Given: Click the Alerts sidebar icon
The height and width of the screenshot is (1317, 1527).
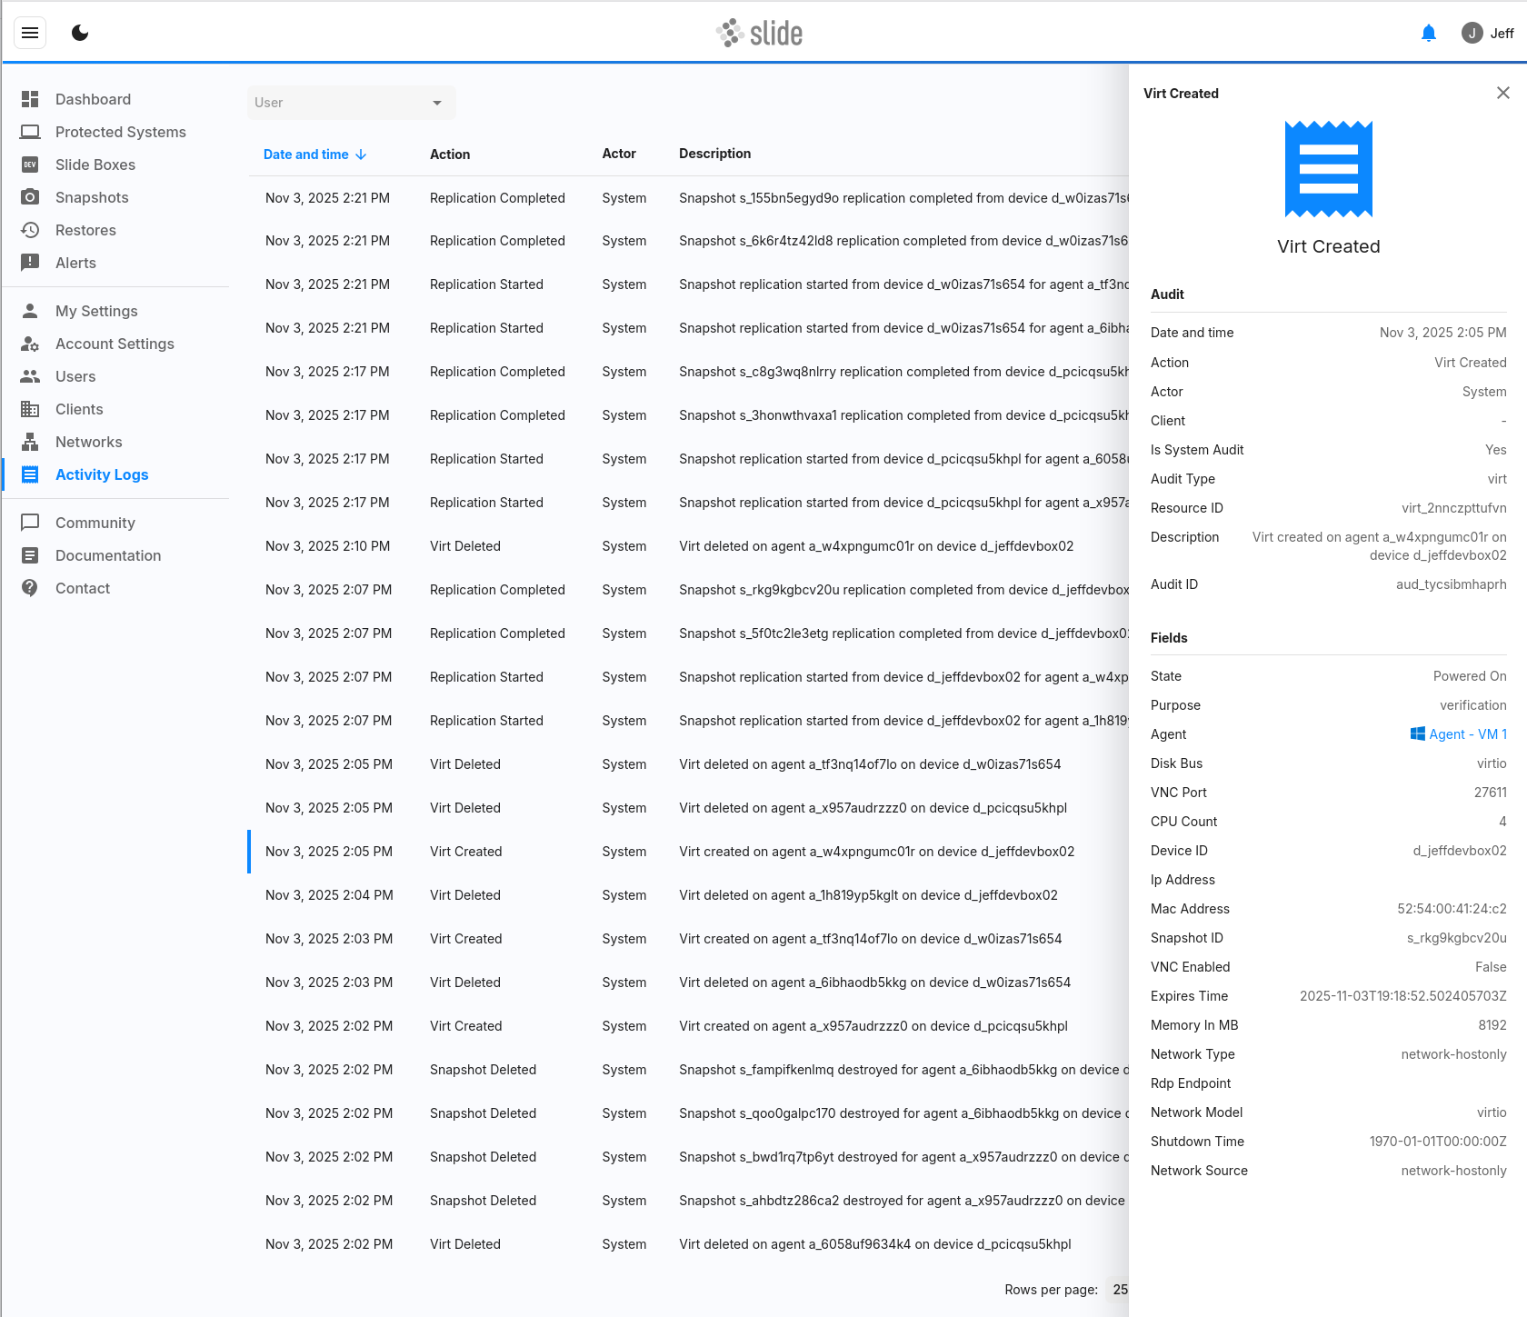Looking at the screenshot, I should tap(30, 263).
